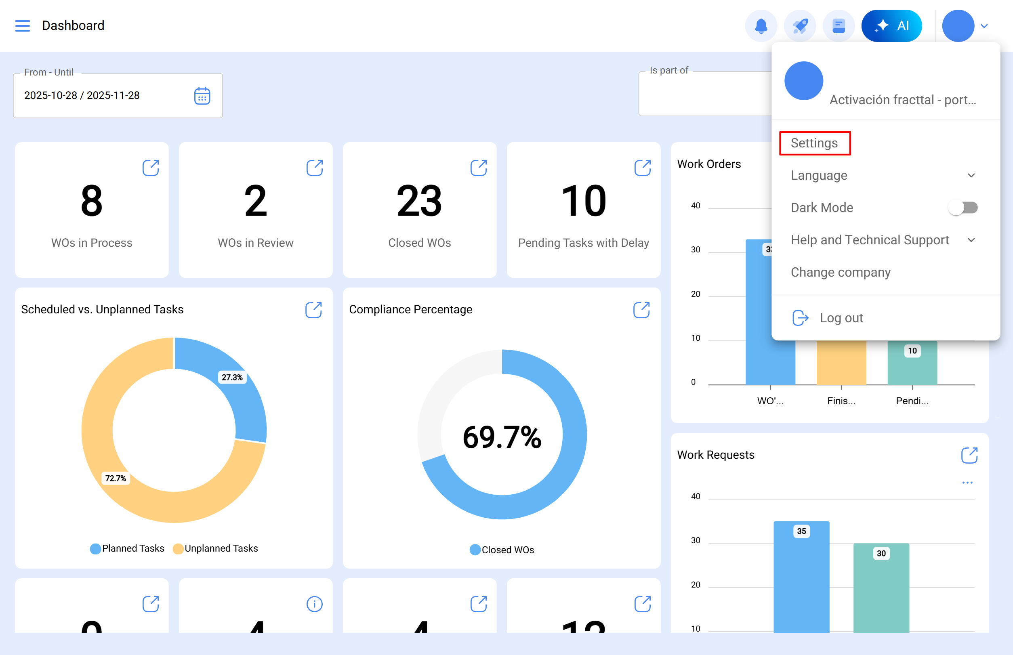This screenshot has width=1013, height=655.
Task: Open the document notes icon
Action: 838,26
